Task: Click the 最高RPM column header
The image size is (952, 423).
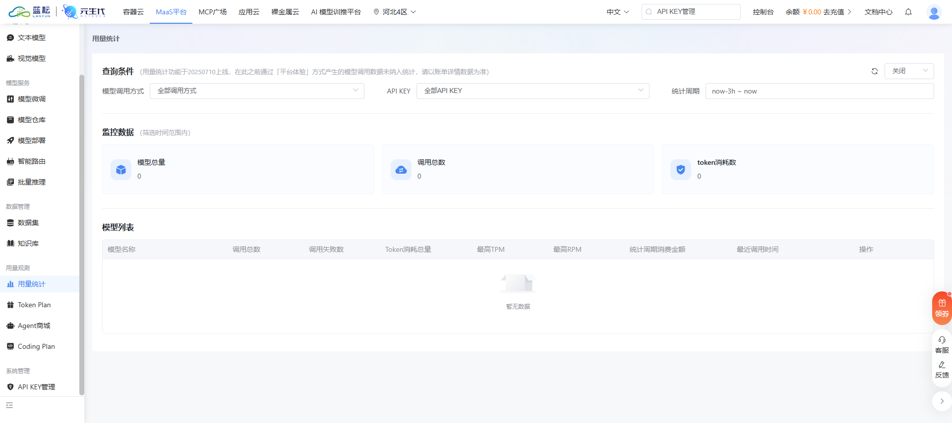Action: pos(567,249)
